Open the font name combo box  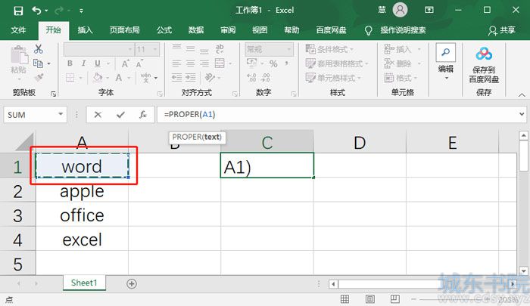pos(98,50)
